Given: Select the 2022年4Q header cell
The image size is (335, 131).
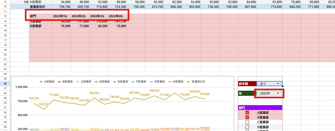Looking at the screenshot, I should 117,16.
